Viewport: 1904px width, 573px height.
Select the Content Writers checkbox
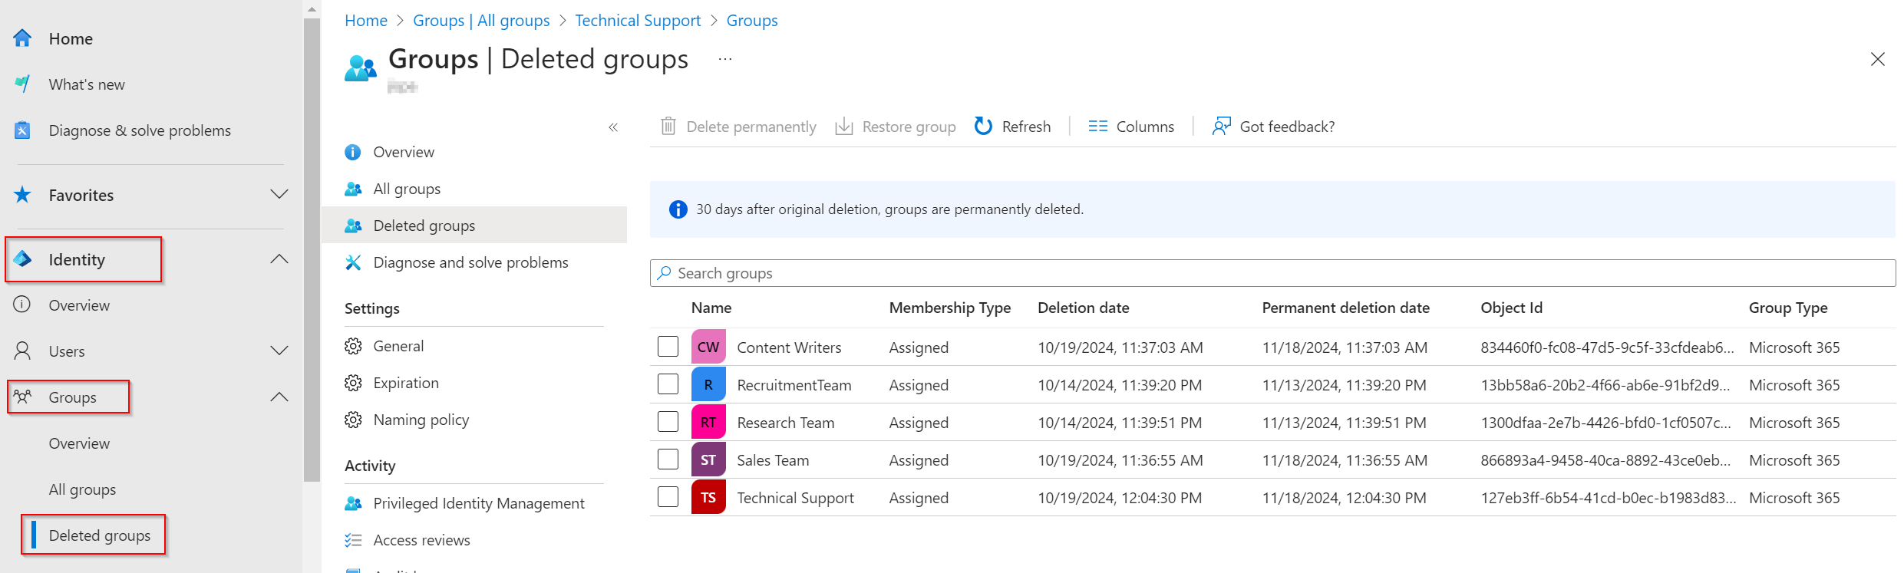668,347
